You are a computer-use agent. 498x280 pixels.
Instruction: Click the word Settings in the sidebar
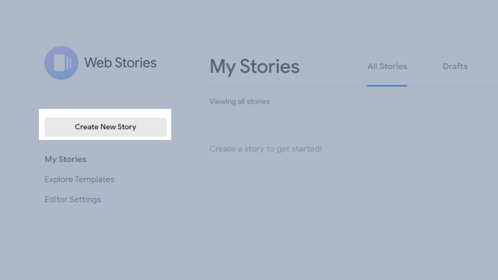pos(85,200)
